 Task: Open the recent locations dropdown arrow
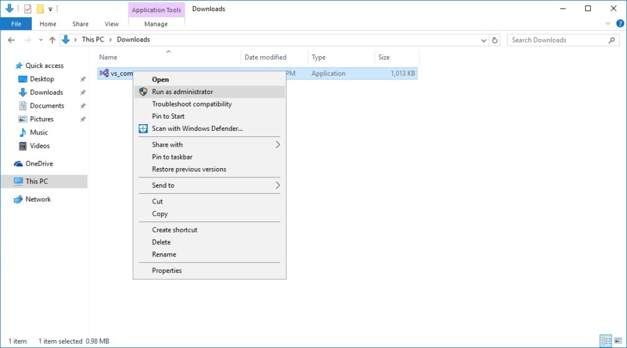point(41,40)
